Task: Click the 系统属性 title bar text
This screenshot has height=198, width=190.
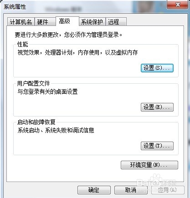Action: 15,7
